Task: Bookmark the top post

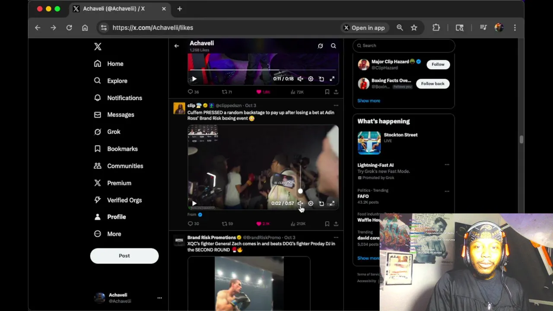Action: (x=327, y=92)
